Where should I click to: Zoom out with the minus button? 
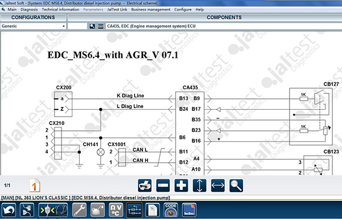163,185
